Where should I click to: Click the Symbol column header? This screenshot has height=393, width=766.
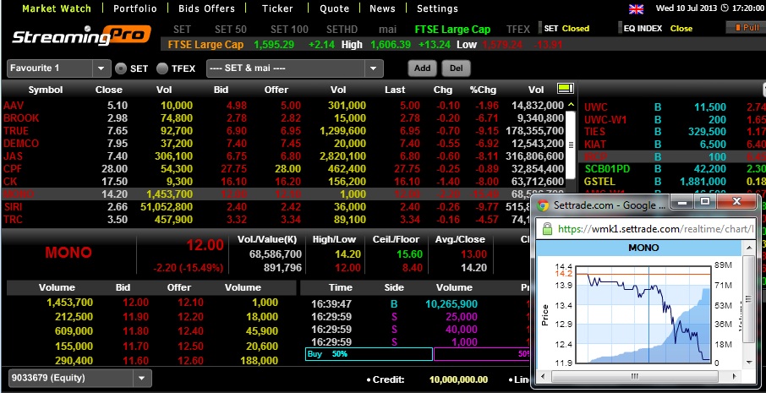point(46,90)
